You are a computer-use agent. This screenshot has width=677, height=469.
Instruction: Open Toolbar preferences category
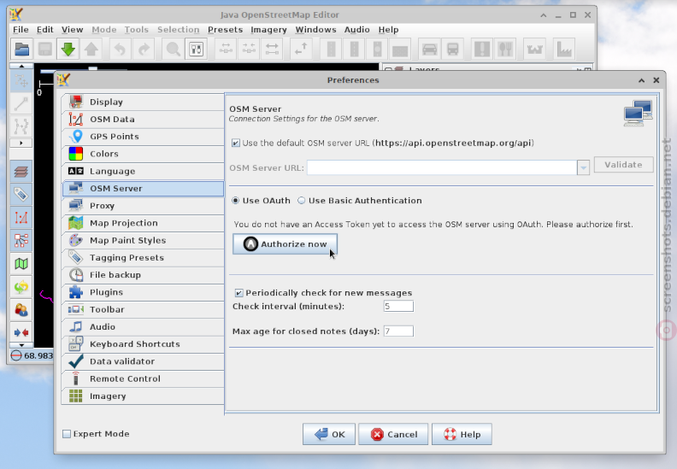143,309
